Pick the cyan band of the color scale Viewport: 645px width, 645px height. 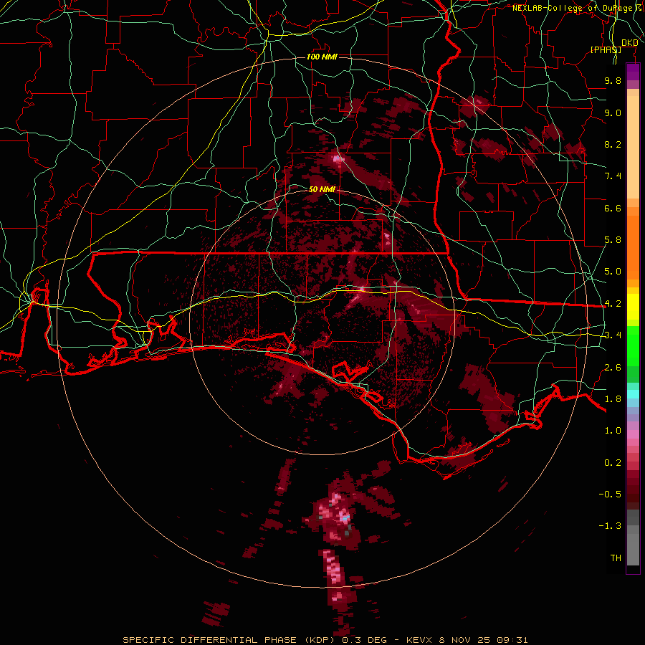pyautogui.click(x=633, y=394)
